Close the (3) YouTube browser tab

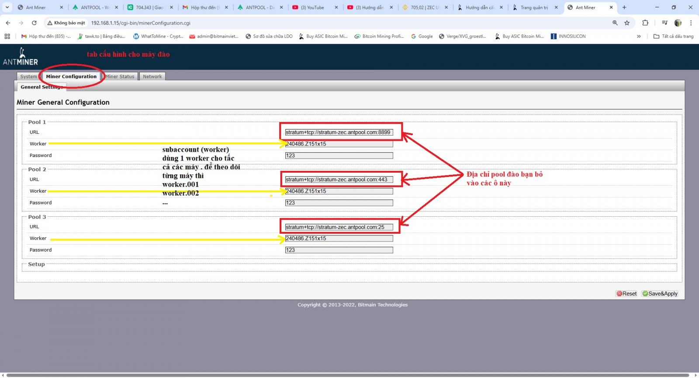pos(336,7)
